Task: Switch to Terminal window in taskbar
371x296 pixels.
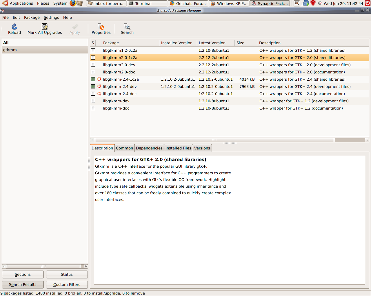Action: coord(147,3)
